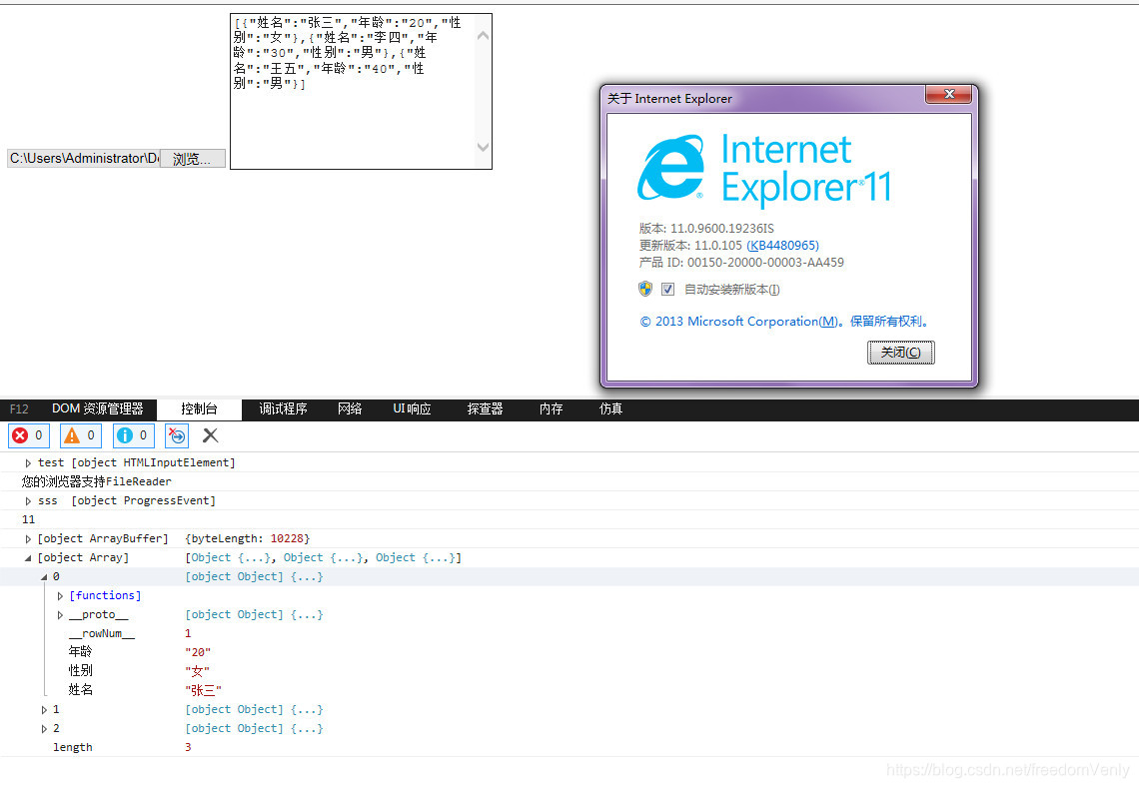Click the clear-on-navigate console icon
The width and height of the screenshot is (1139, 788).
pos(177,435)
